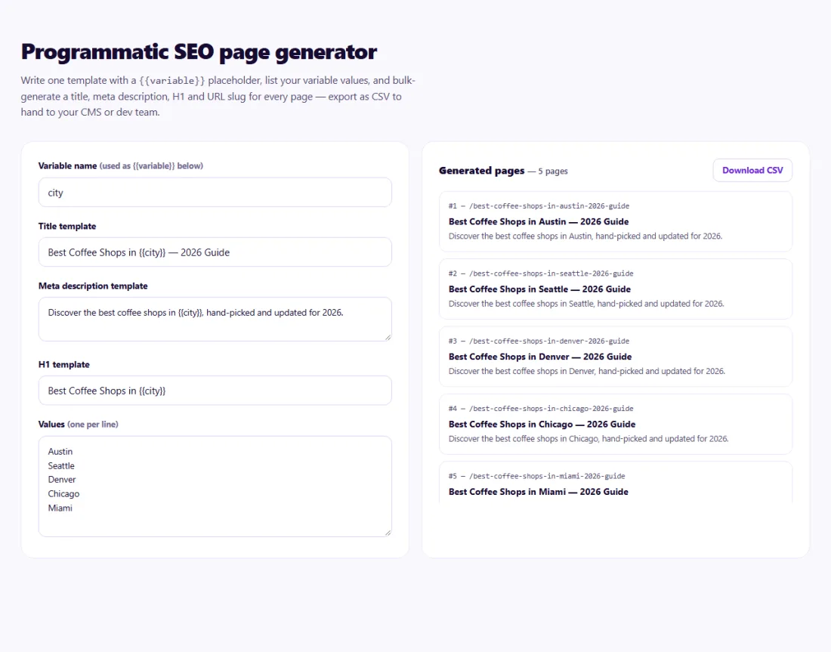
Task: Click the Austin meta description text
Action: point(585,236)
